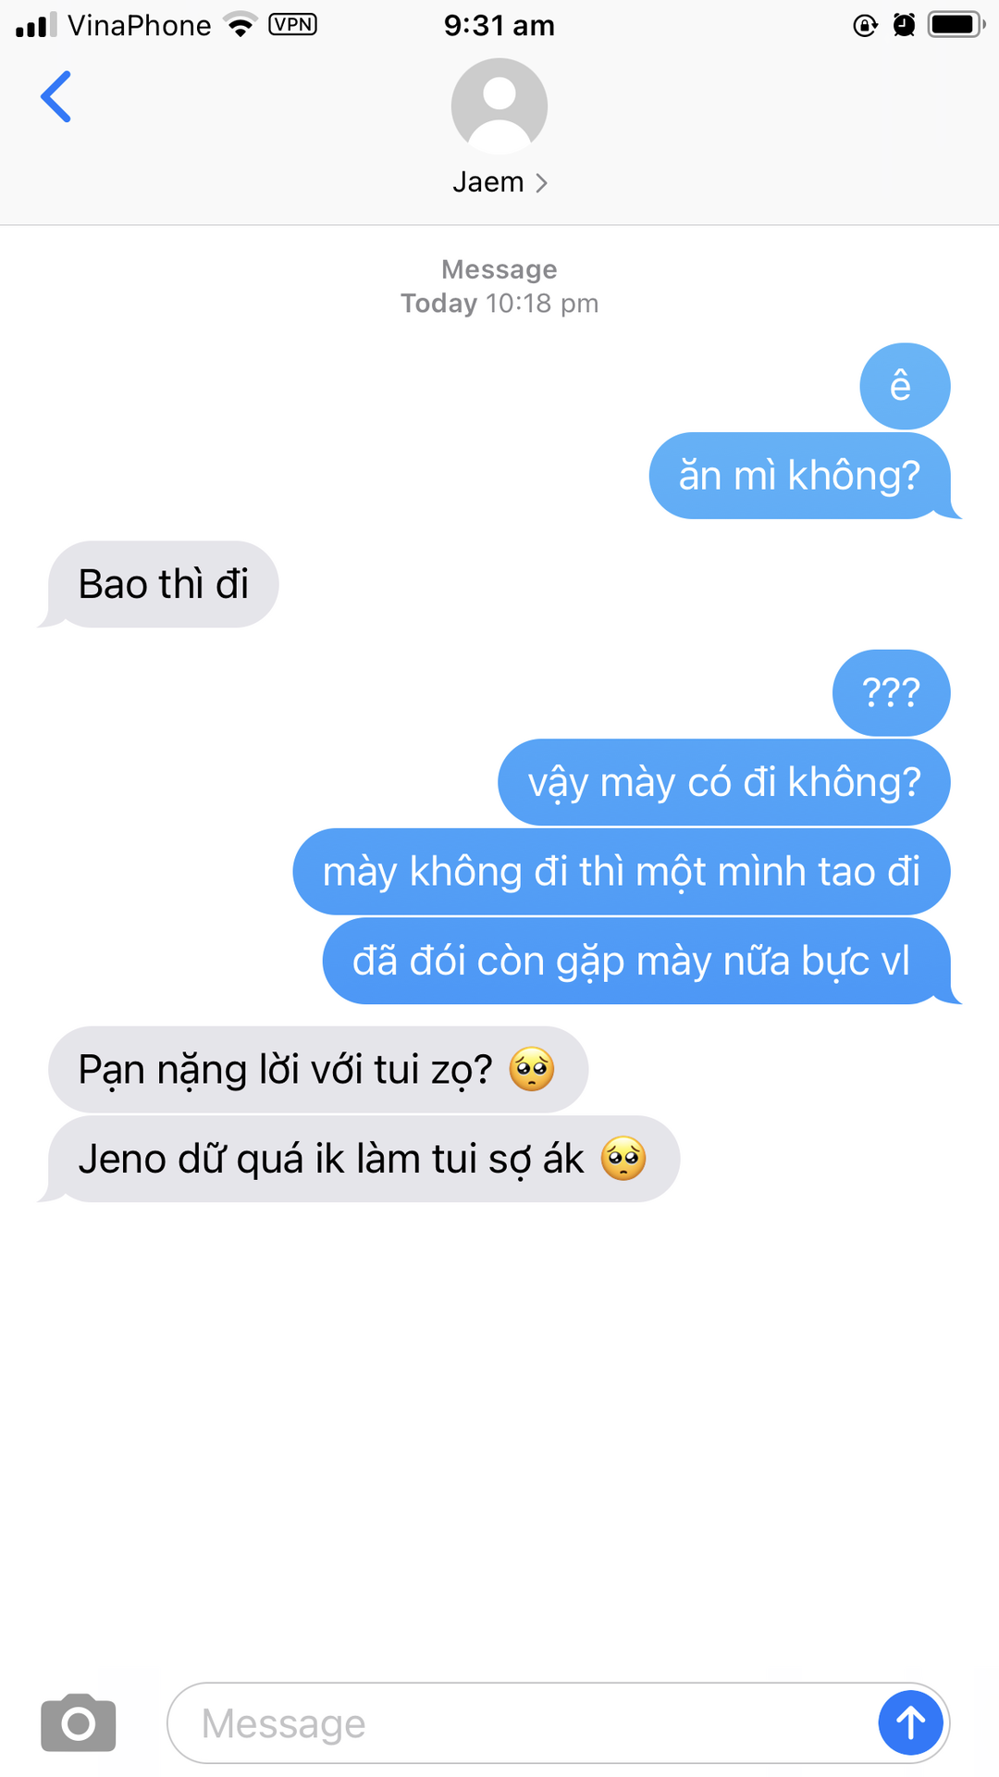Tap the Jaem contact name

coord(488,181)
